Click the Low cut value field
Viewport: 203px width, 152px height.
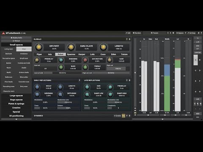(x=45, y=69)
